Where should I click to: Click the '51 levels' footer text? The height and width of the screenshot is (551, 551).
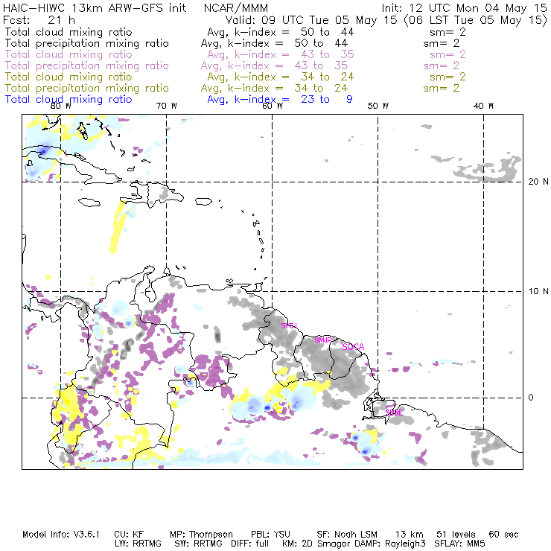pos(456,535)
